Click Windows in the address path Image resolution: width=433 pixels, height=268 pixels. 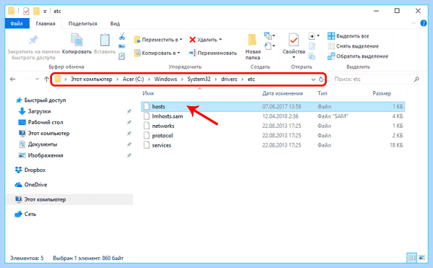166,79
